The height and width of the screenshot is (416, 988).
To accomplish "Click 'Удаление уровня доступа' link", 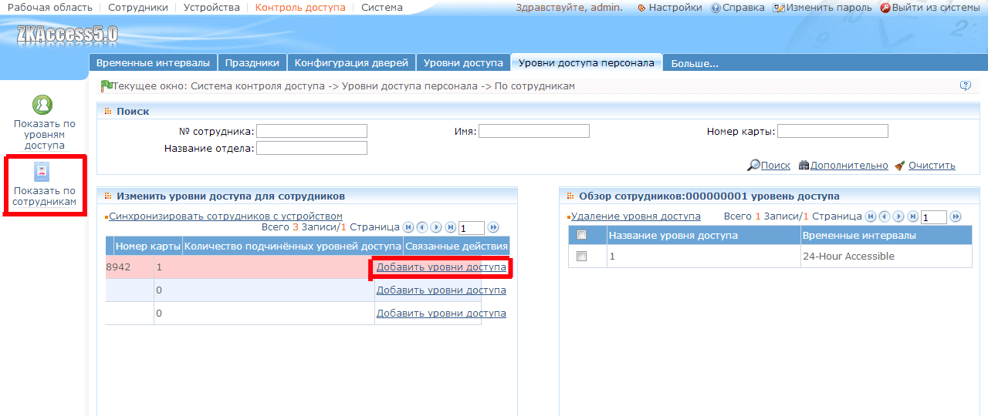I will pyautogui.click(x=636, y=216).
